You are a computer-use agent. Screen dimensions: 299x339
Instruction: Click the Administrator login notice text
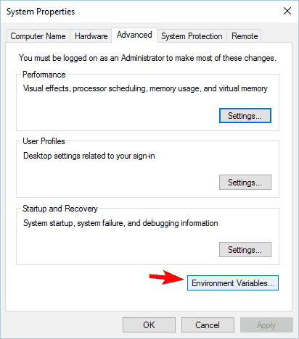(x=147, y=58)
